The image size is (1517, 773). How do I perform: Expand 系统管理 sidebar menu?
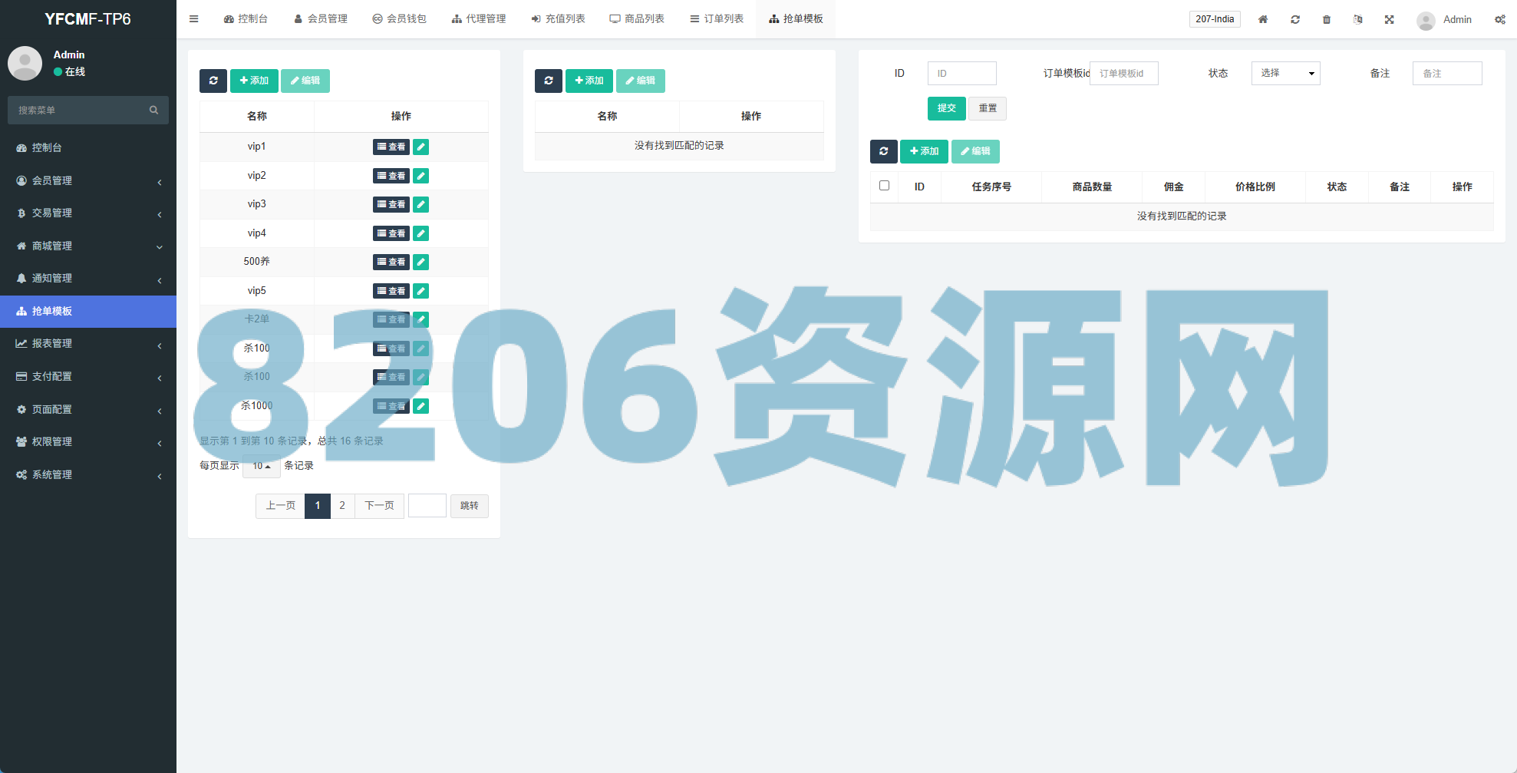[x=88, y=474]
